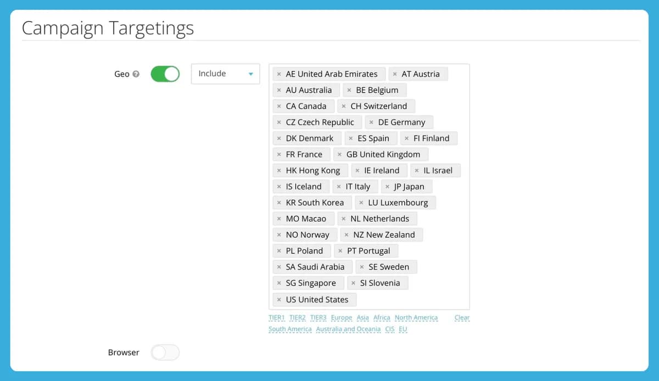Select the CIS country preset
The image size is (659, 381).
[x=390, y=329]
